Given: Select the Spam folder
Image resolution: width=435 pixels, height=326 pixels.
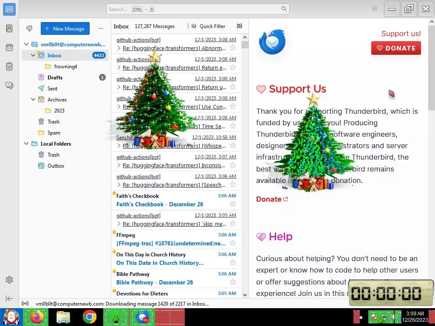Looking at the screenshot, I should click(x=65, y=132).
